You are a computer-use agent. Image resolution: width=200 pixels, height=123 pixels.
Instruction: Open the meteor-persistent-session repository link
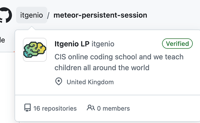click(x=100, y=15)
